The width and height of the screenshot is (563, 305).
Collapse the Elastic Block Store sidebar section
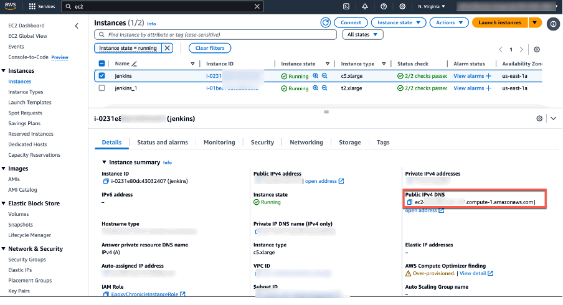point(3,203)
